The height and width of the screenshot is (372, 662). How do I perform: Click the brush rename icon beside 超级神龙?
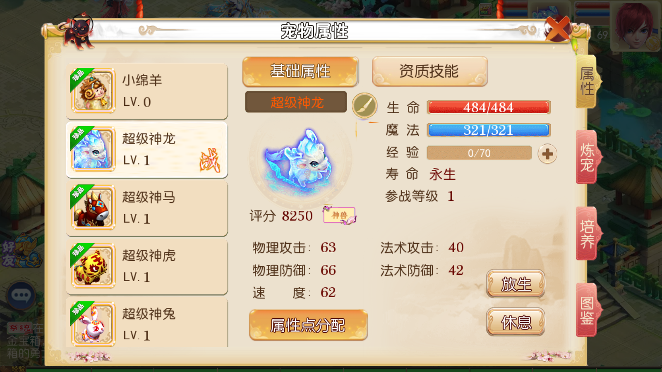tap(365, 105)
